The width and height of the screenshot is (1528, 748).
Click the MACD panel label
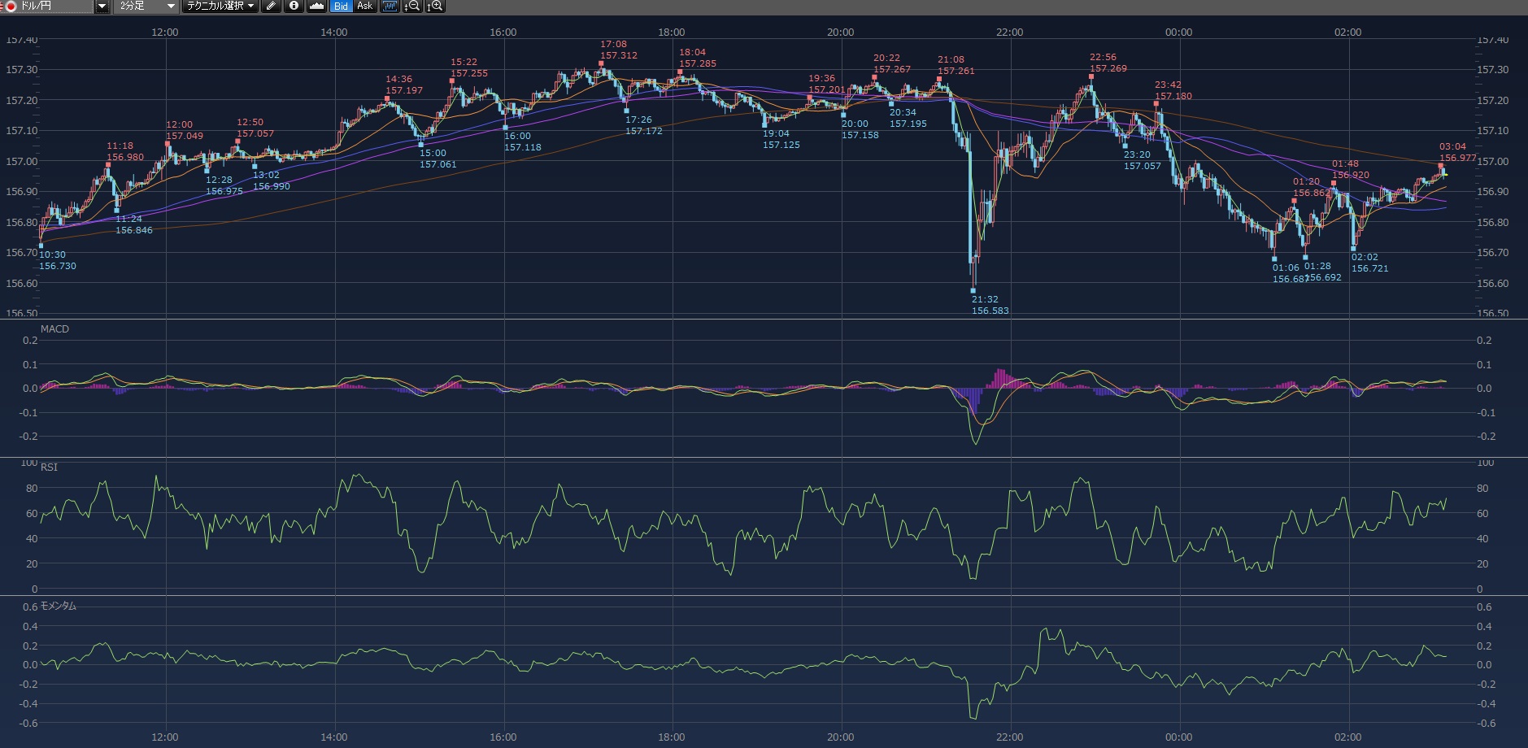[x=54, y=329]
